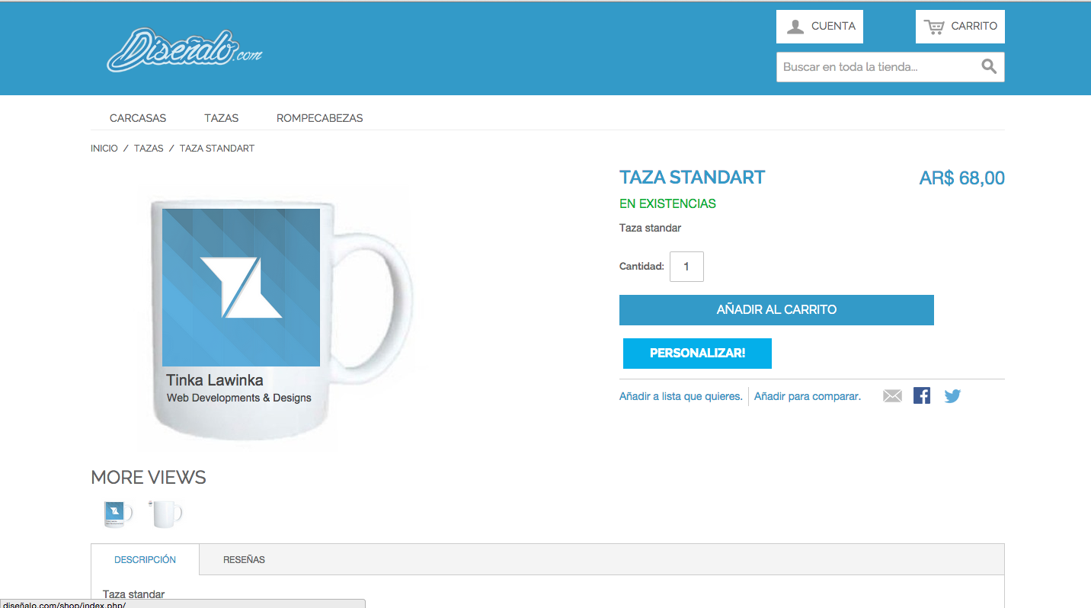Open the CARCASAS menu
This screenshot has width=1091, height=608.
[x=138, y=118]
